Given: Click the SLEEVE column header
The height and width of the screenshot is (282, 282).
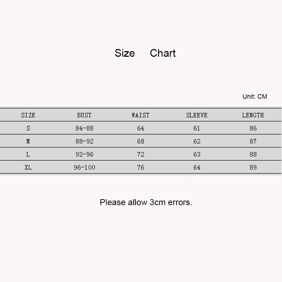Looking at the screenshot, I should point(197,115).
